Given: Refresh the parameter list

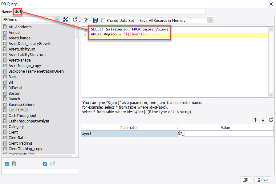Looking at the screenshot, I should pos(271,120).
